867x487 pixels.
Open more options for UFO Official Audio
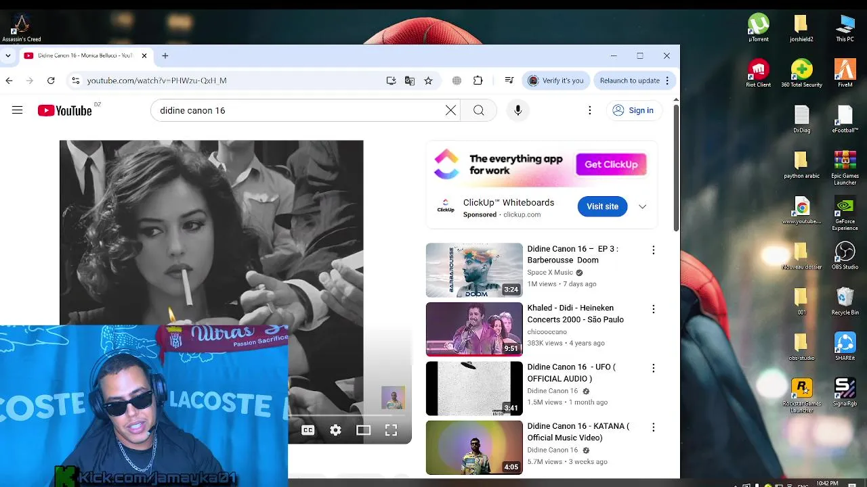(x=653, y=369)
